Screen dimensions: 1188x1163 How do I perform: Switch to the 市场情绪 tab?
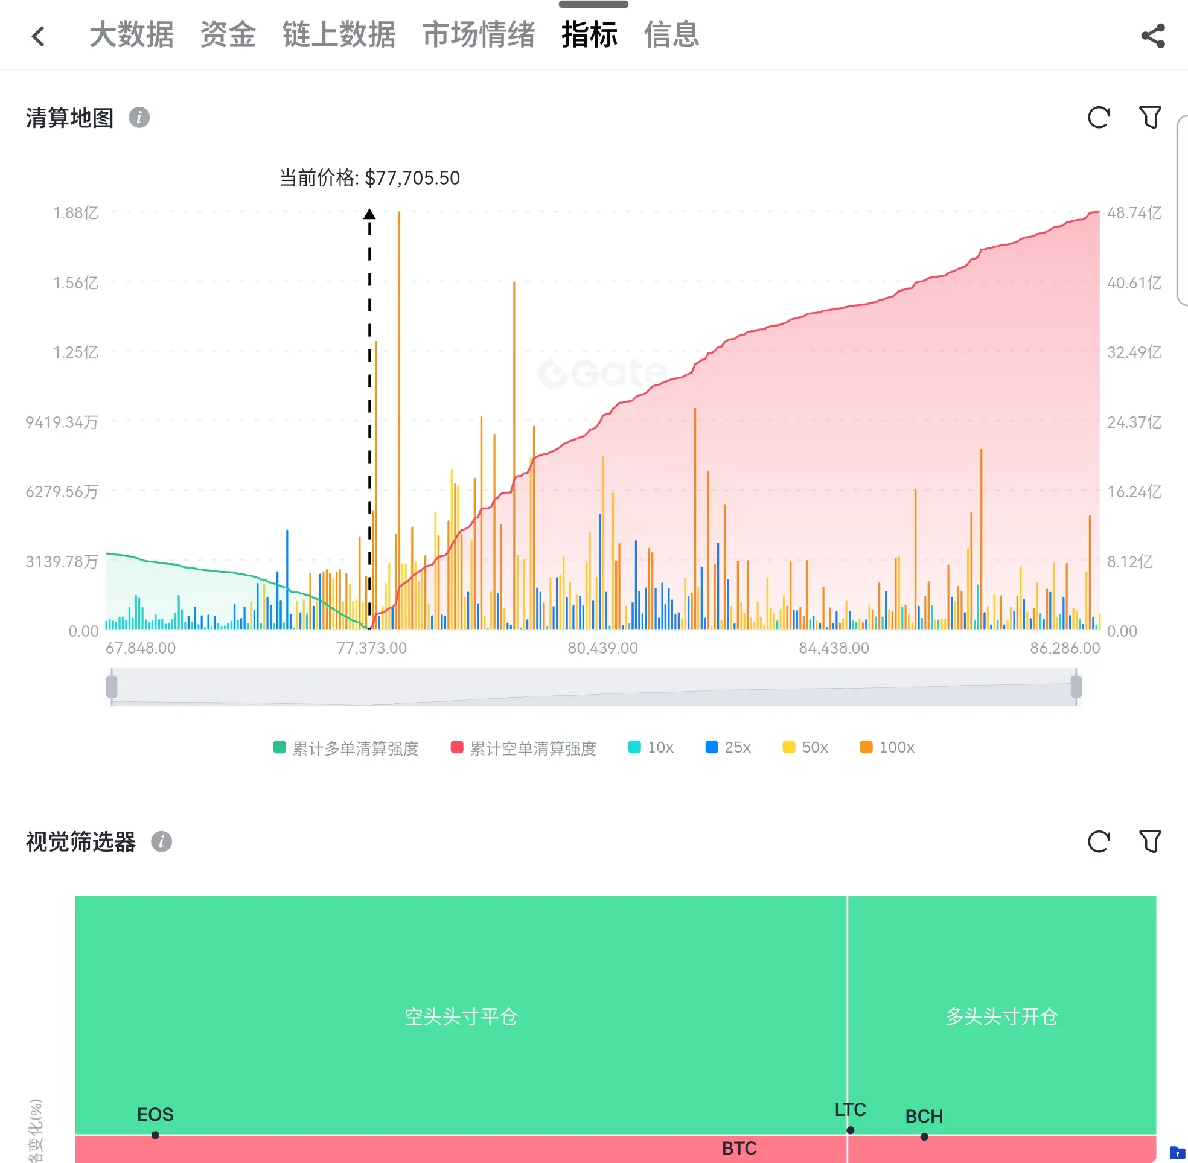click(478, 34)
